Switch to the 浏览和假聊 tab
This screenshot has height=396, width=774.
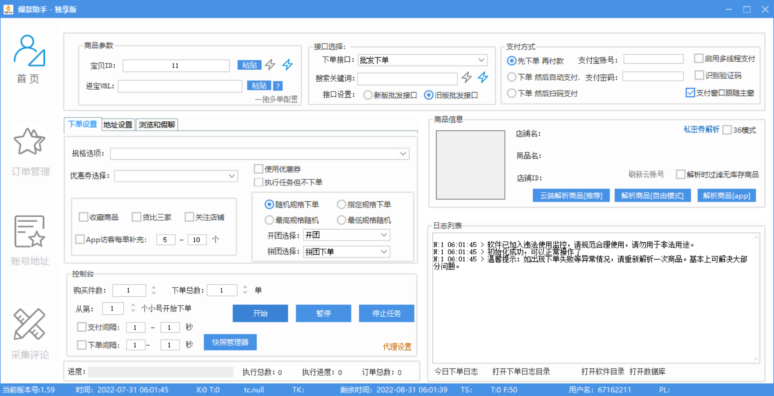[157, 125]
